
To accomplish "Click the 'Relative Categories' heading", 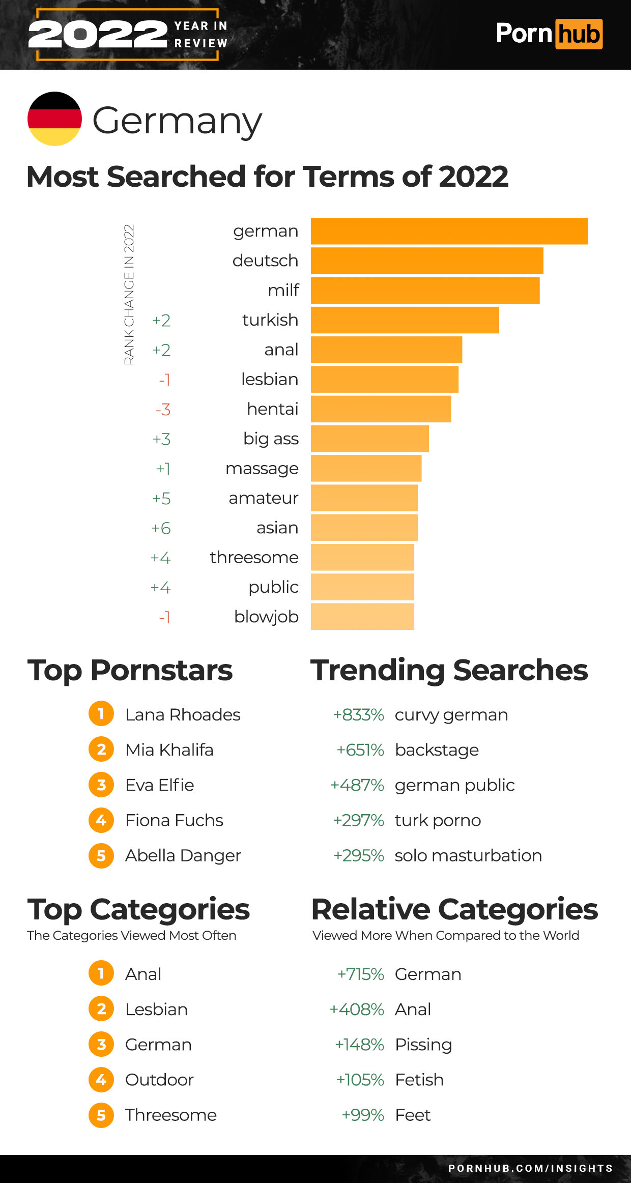I will coord(454,909).
